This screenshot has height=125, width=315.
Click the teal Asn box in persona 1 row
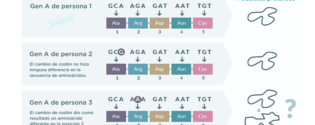181,23
